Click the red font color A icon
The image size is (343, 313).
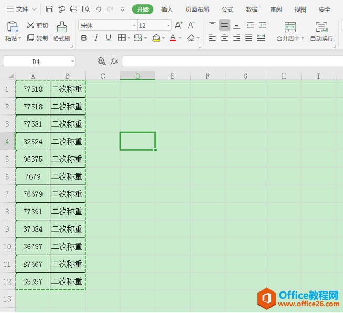click(173, 38)
